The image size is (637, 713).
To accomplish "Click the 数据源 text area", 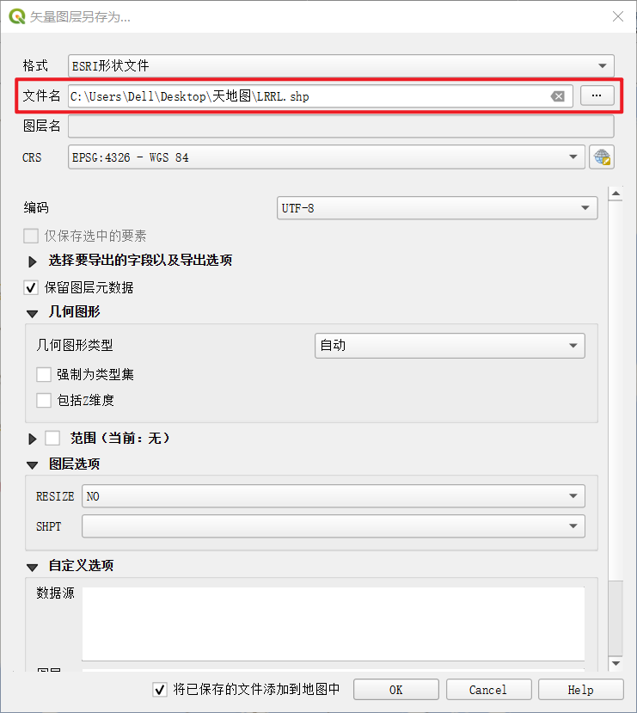I will click(x=334, y=624).
